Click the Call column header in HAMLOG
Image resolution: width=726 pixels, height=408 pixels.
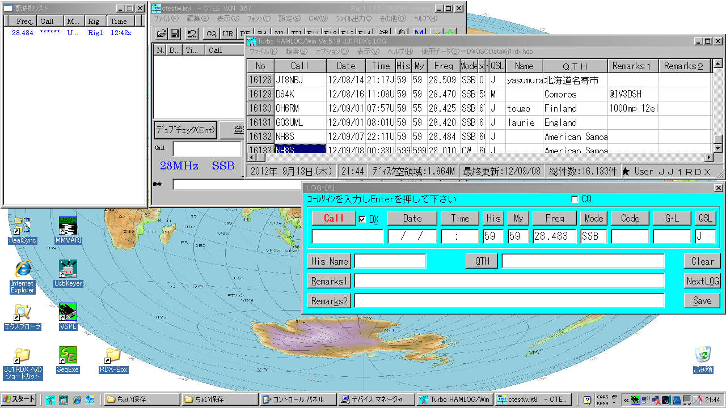click(300, 66)
